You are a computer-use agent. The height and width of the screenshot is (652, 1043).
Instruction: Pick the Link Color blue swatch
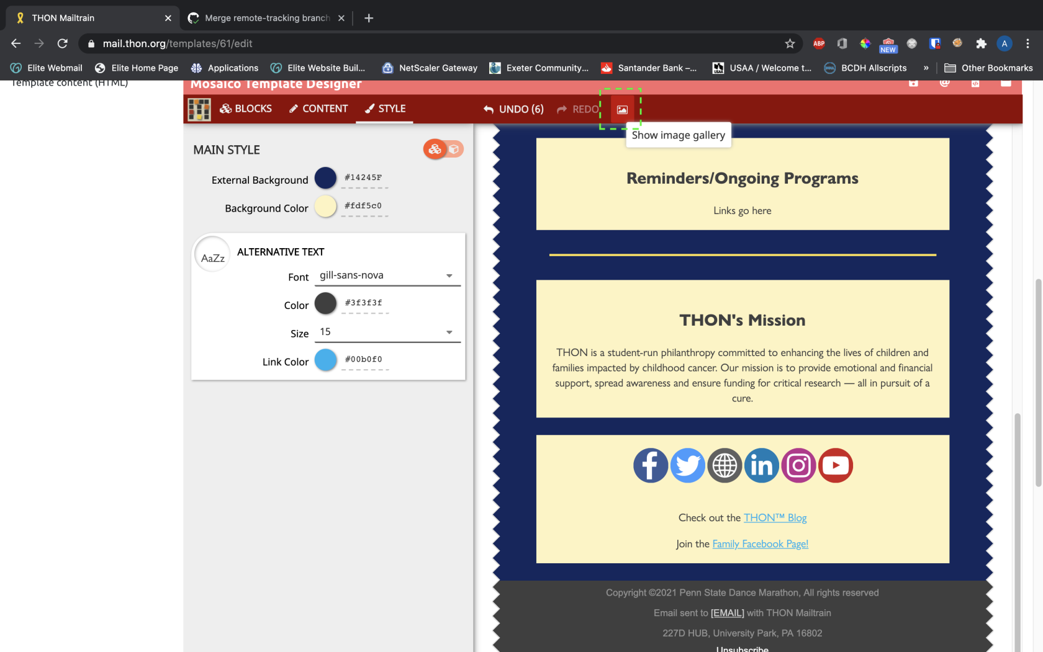tap(325, 360)
